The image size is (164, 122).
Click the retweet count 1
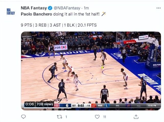[x=66, y=117]
